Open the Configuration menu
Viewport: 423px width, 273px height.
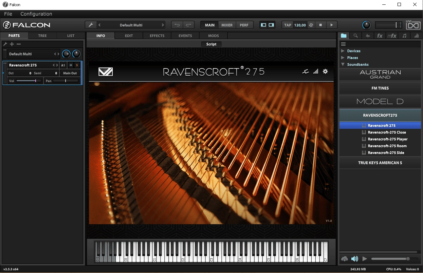(36, 14)
